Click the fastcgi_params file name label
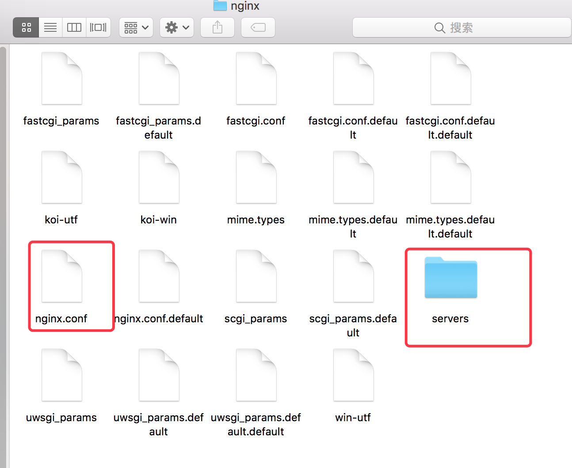The width and height of the screenshot is (572, 468). 61,121
